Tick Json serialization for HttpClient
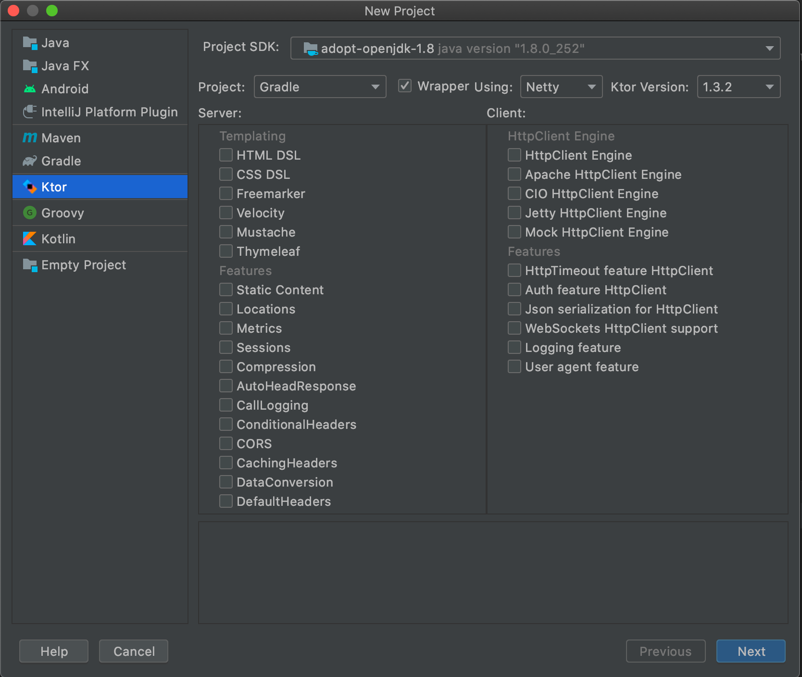802x677 pixels. tap(514, 309)
